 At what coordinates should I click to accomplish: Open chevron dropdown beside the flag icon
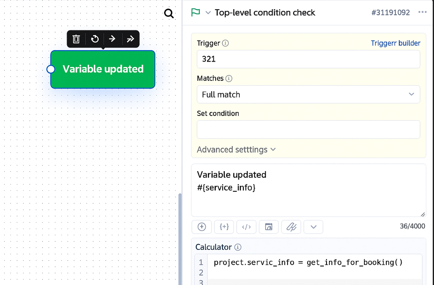click(x=208, y=13)
